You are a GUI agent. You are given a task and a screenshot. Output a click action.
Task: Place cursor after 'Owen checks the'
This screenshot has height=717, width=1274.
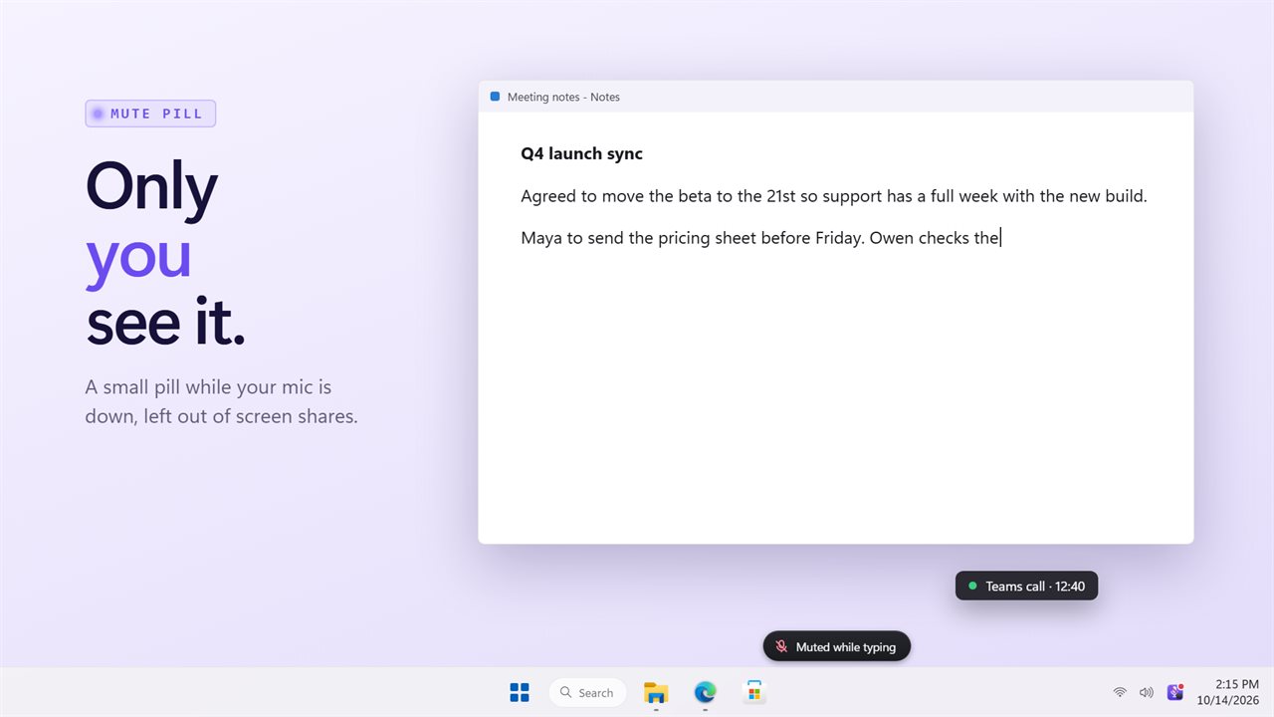pos(1001,238)
